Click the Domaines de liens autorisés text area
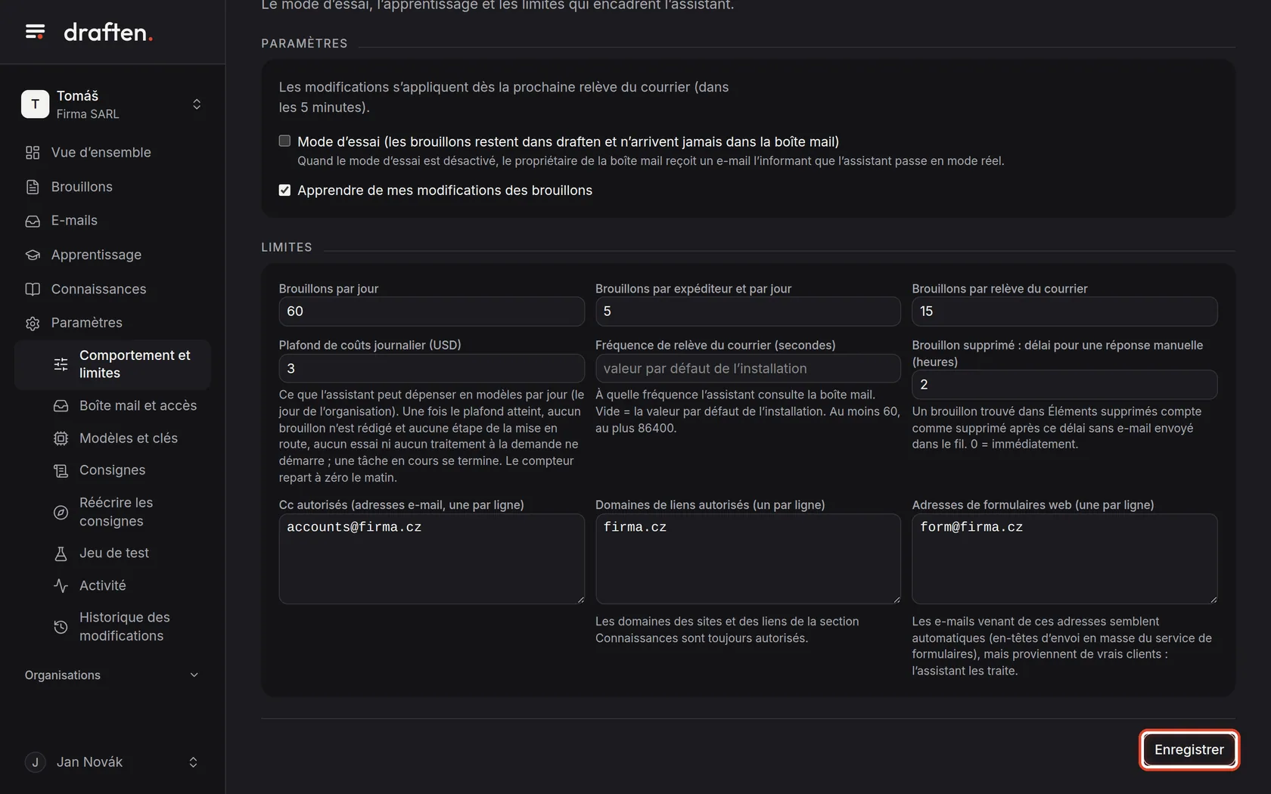Screen dimensions: 1271x794 (747, 559)
